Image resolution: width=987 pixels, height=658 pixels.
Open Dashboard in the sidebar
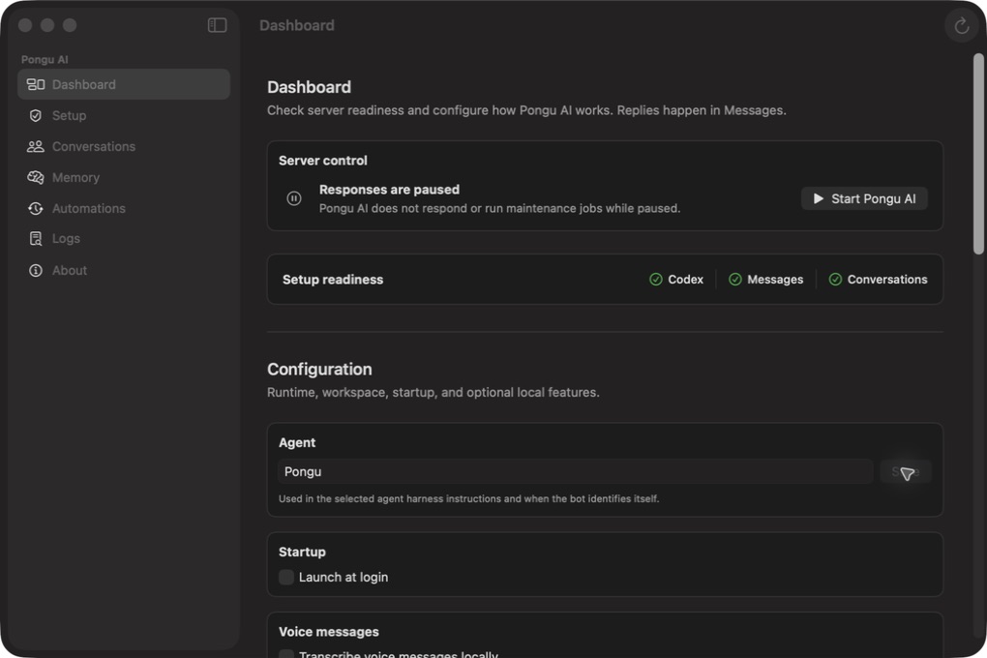pos(124,84)
